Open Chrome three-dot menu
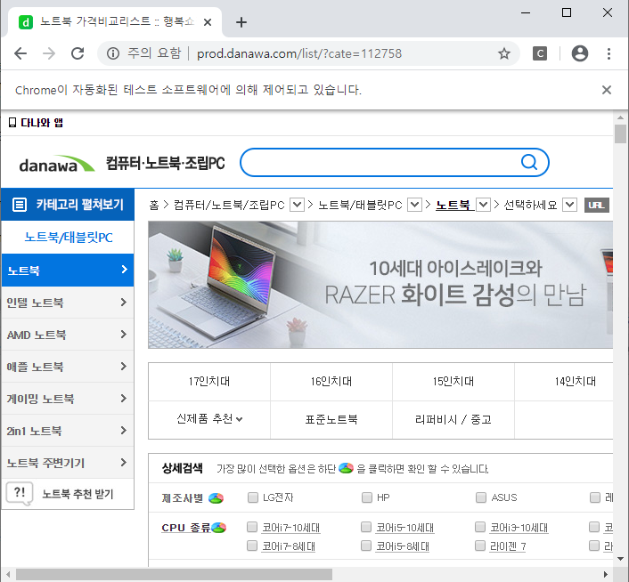Image resolution: width=629 pixels, height=582 pixels. click(609, 53)
